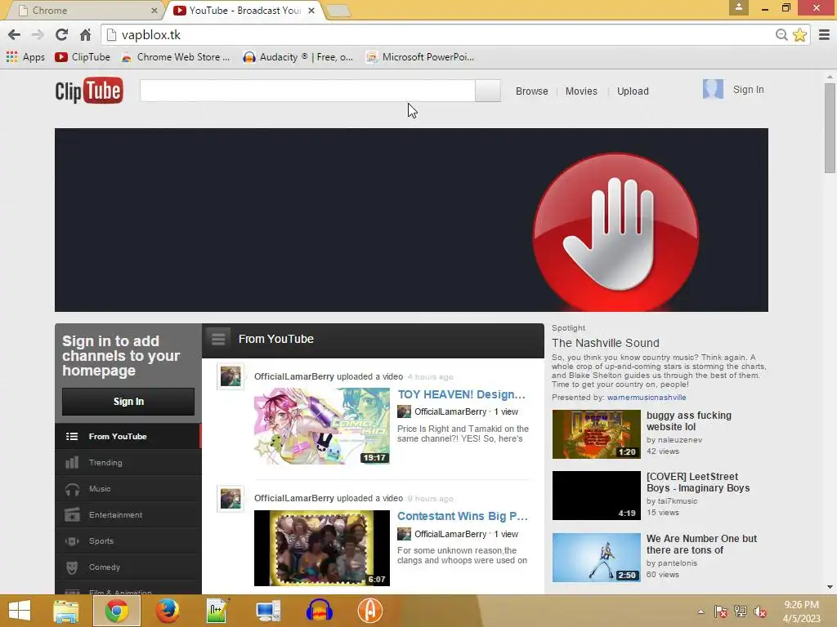Click the Comedy mask icon
837x627 pixels.
72,567
